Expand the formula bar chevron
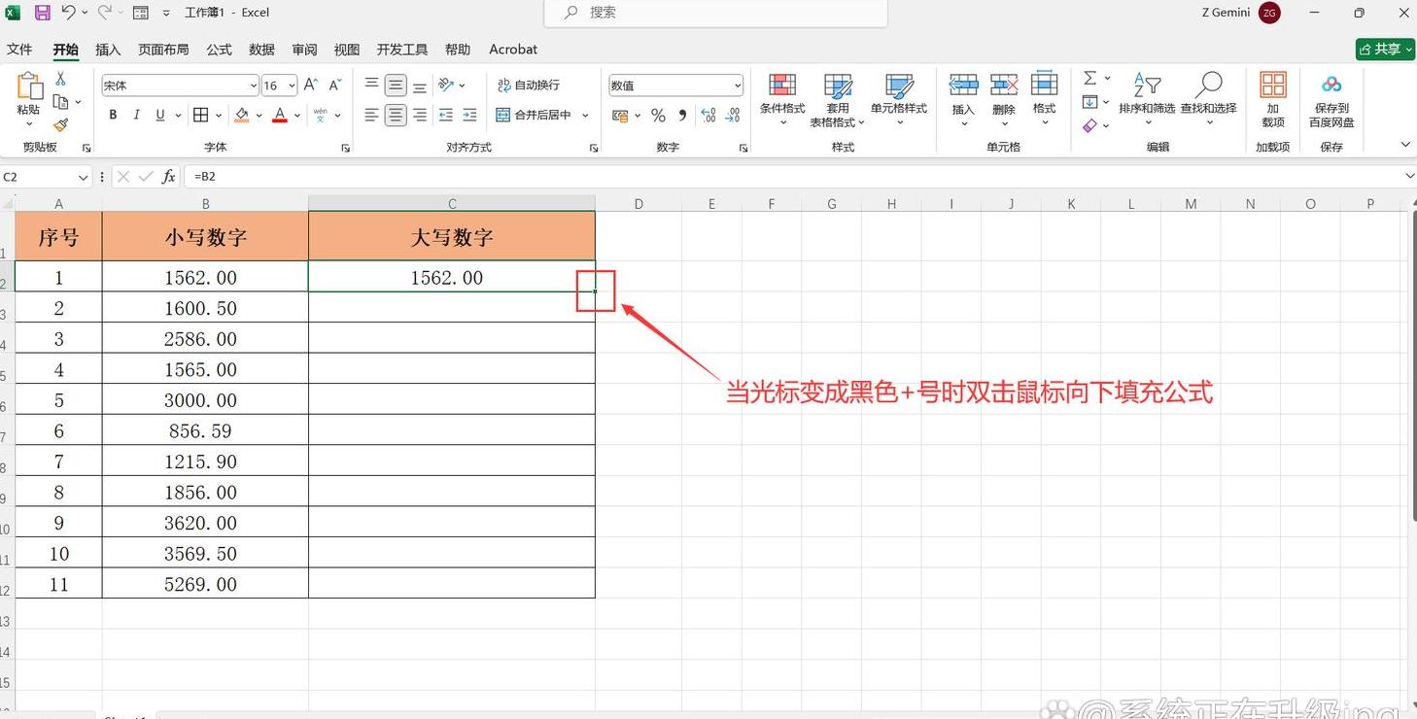This screenshot has width=1417, height=719. pos(1409,176)
